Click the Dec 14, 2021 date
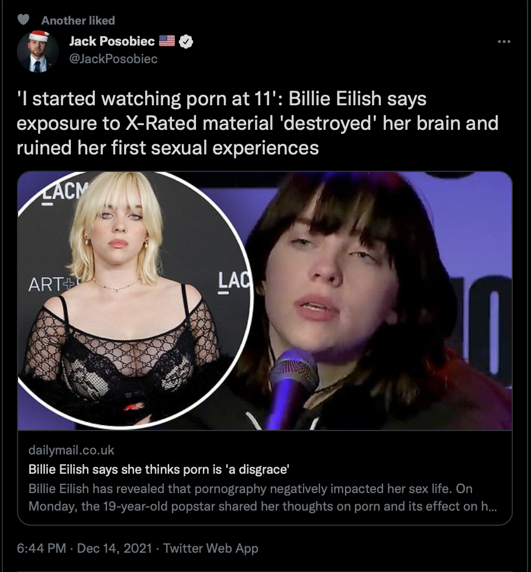 pos(115,548)
